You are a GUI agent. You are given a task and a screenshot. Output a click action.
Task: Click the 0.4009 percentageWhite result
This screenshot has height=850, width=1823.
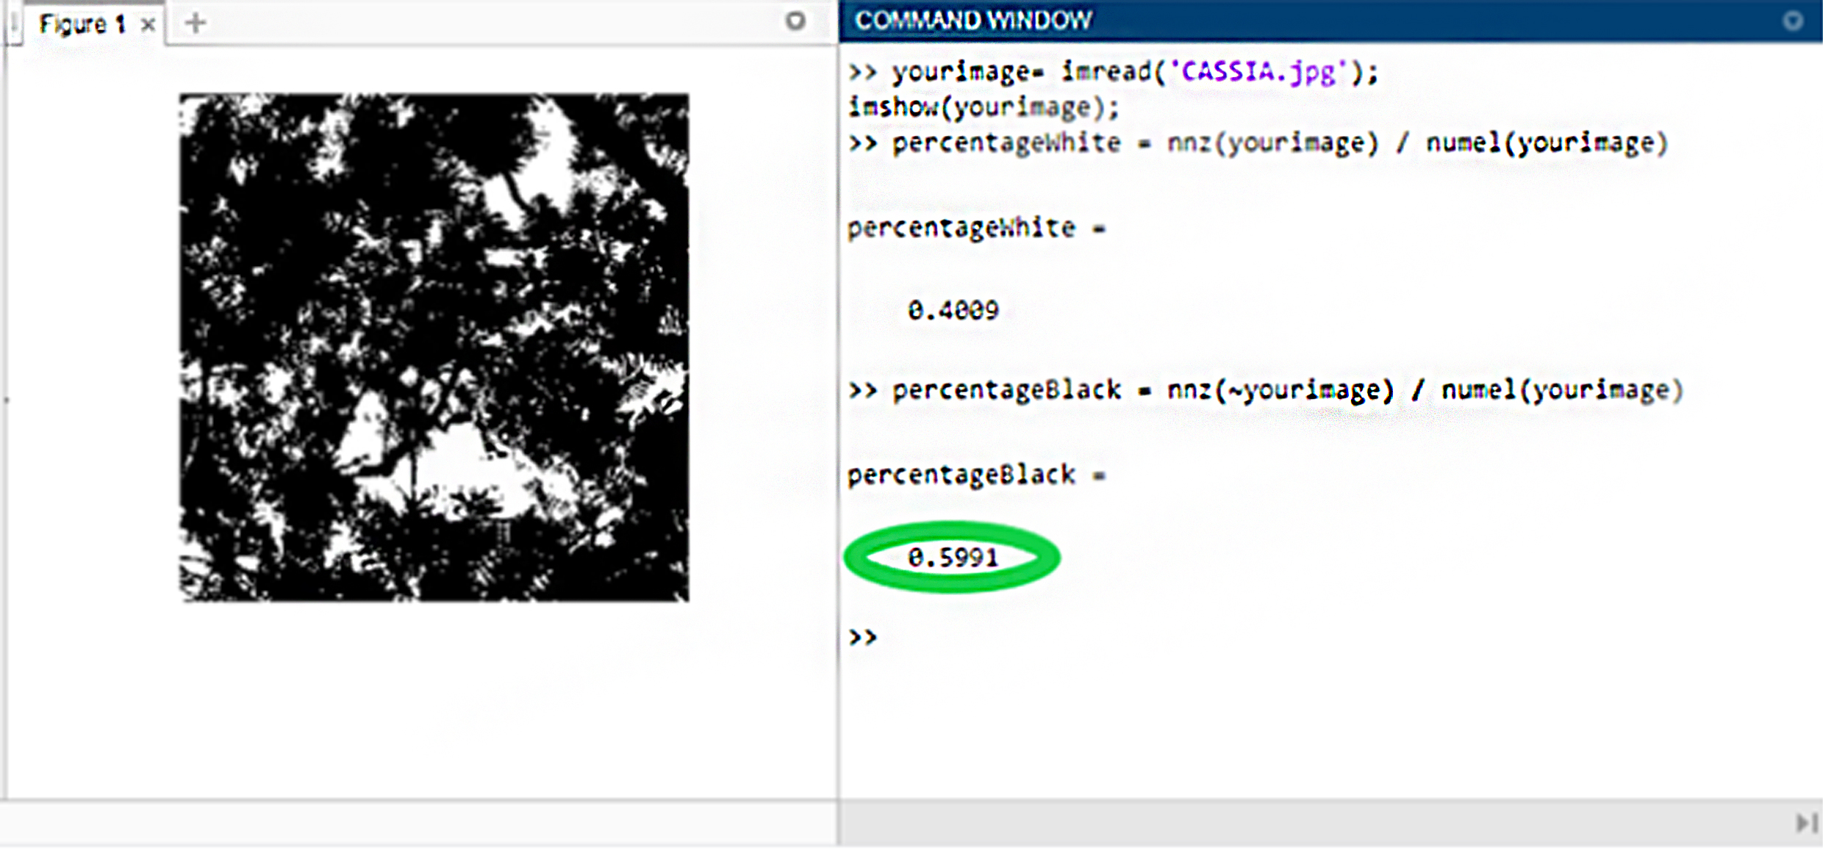coord(953,310)
